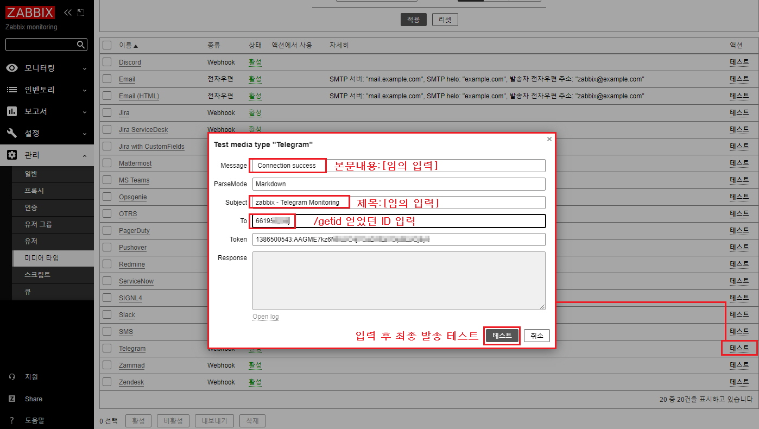The height and width of the screenshot is (429, 759).
Task: Expand the 모니터링 menu chevron
Action: (85, 68)
